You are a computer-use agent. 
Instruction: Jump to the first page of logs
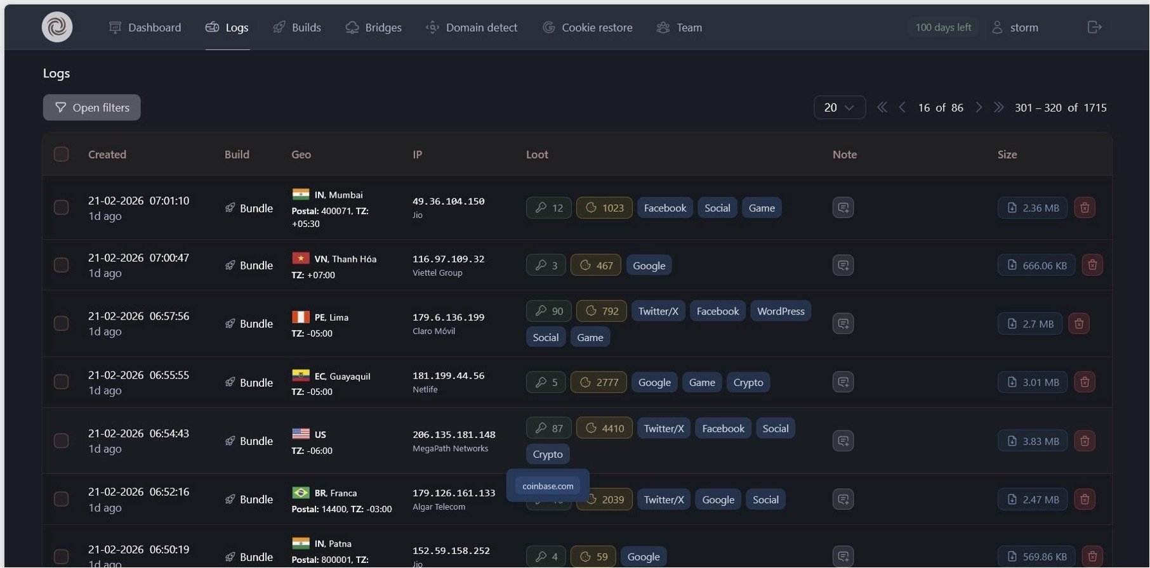point(882,108)
